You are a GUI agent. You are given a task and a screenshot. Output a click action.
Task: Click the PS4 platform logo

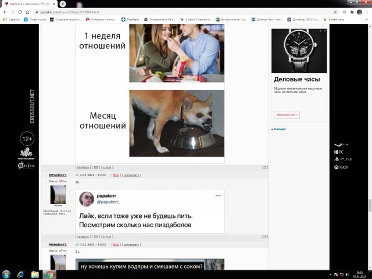343,159
